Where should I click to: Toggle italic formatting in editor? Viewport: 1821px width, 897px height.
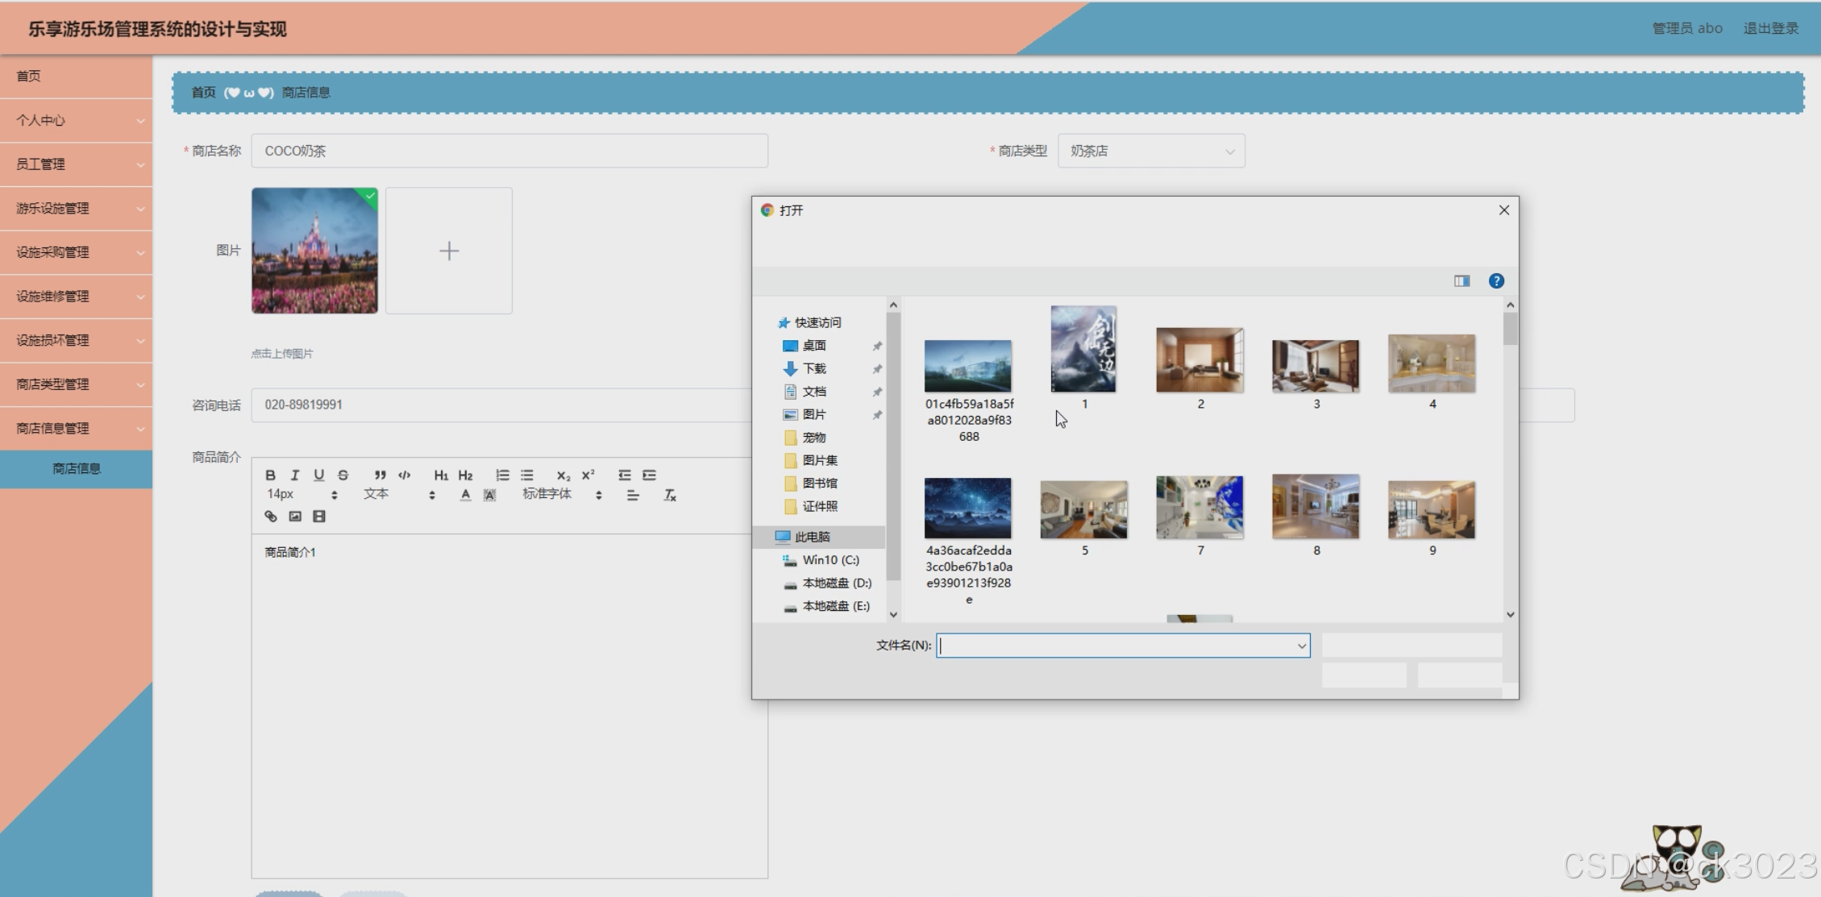coord(295,475)
